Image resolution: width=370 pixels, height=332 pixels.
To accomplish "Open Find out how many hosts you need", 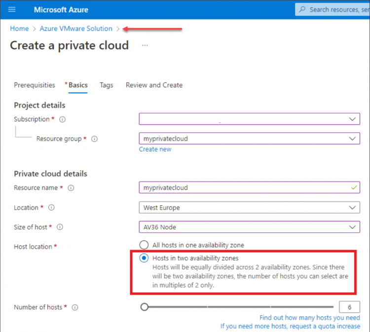I will (310, 318).
